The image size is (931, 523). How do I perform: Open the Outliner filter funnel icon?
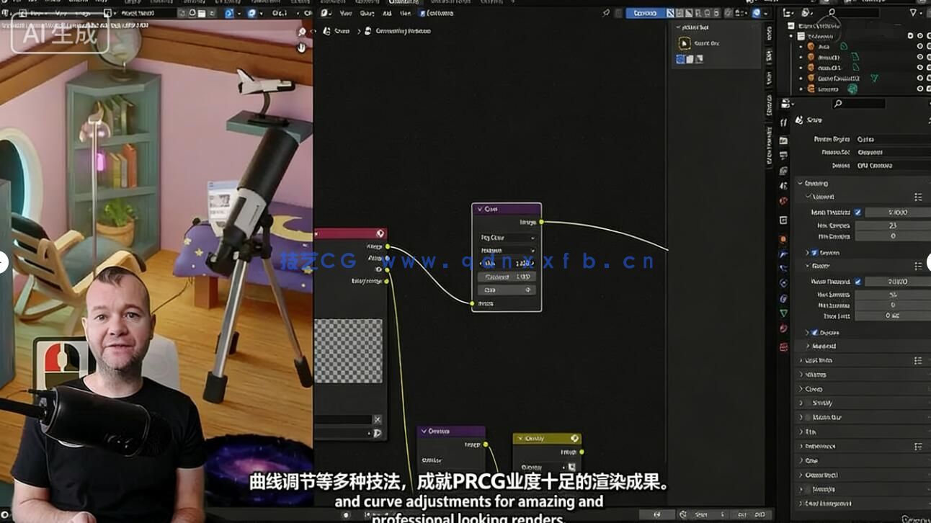tap(913, 13)
